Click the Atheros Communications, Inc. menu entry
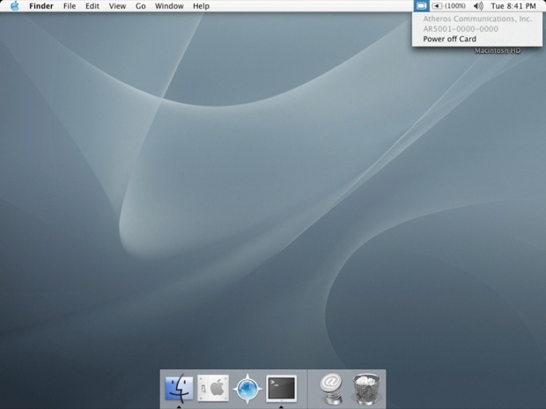 tap(477, 18)
